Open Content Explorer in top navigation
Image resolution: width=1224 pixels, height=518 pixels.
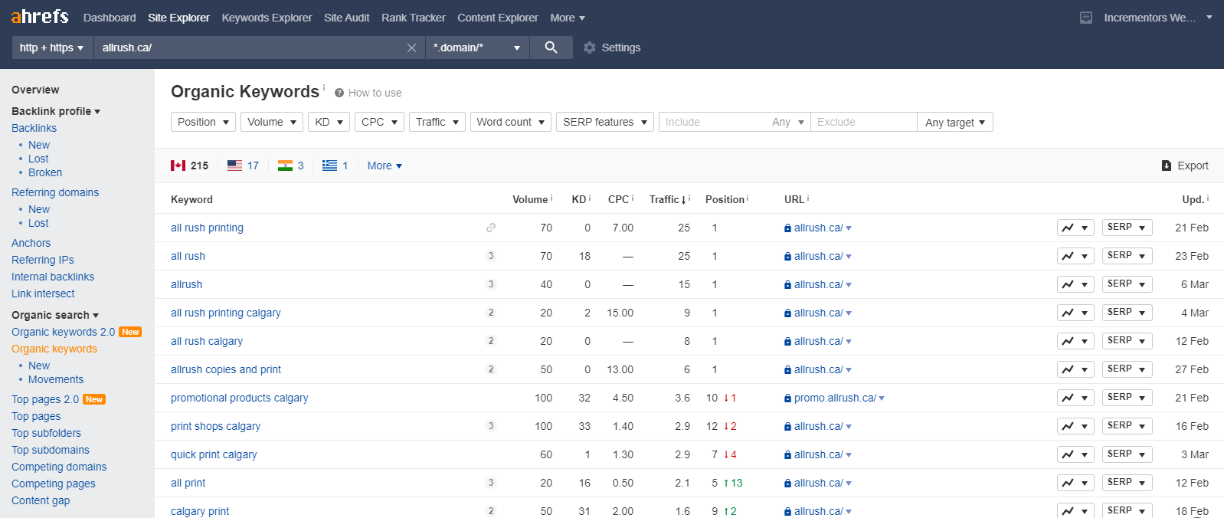pyautogui.click(x=498, y=18)
